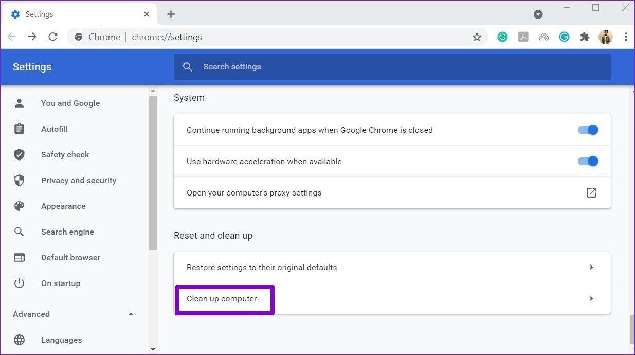Click the Advanced label in sidebar

pos(31,314)
